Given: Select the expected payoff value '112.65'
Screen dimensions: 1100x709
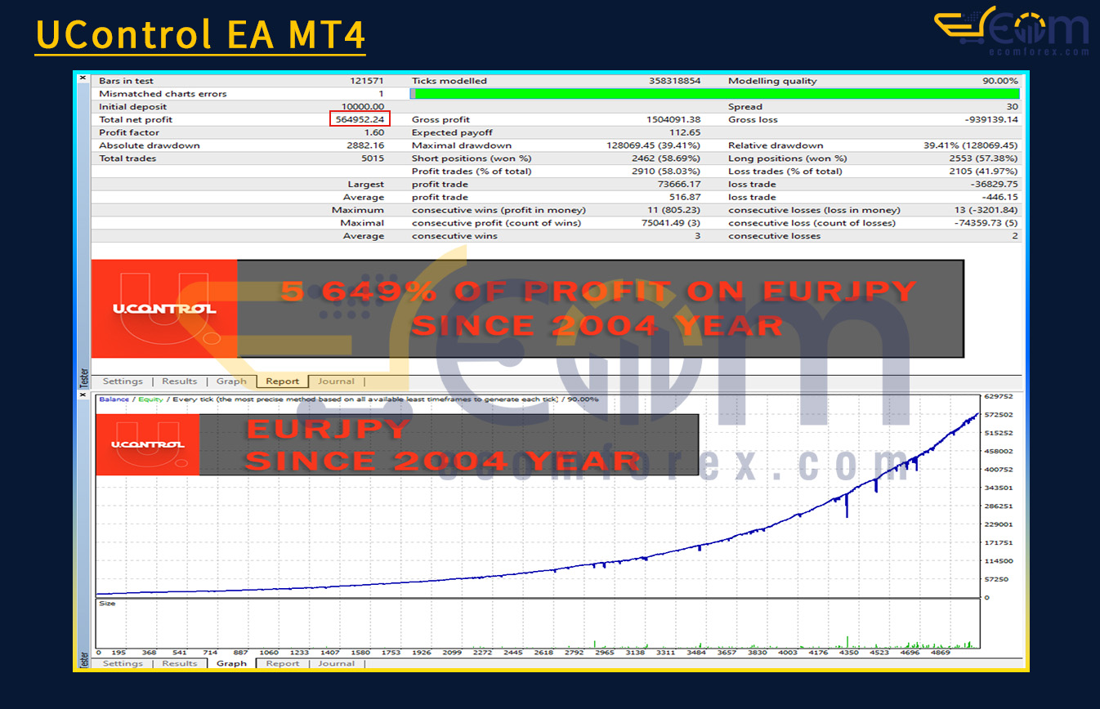Looking at the screenshot, I should (685, 132).
